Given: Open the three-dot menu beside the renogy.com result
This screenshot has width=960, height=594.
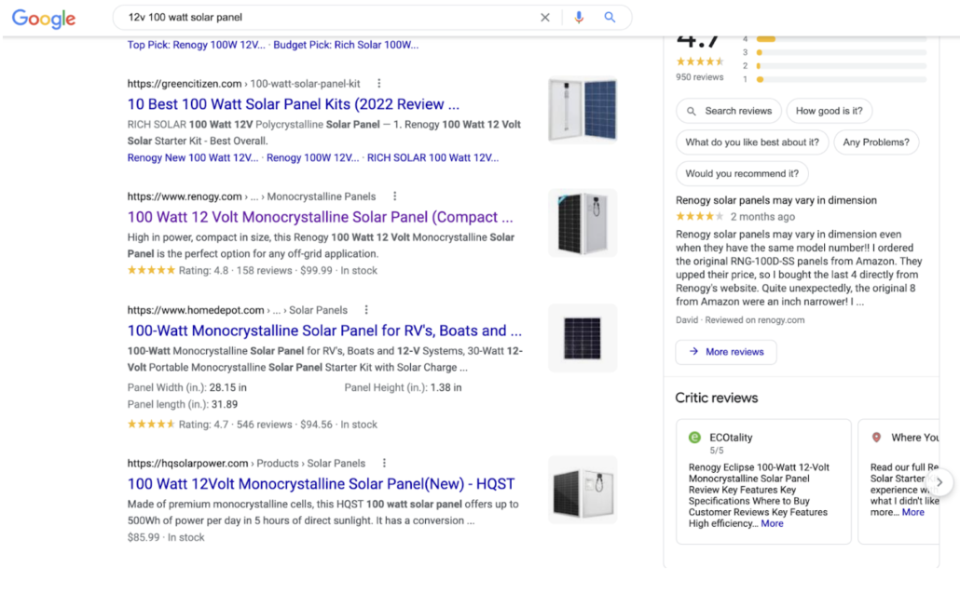Looking at the screenshot, I should point(394,196).
